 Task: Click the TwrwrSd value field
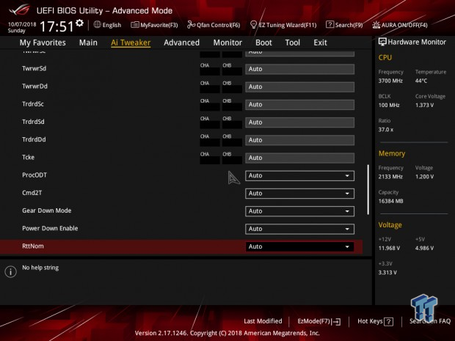299,69
